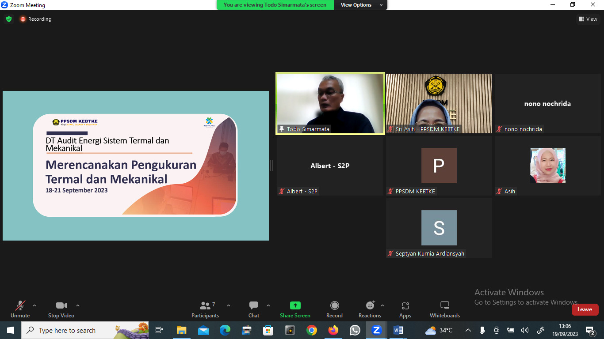Open the Chat panel
The height and width of the screenshot is (339, 604).
pos(254,309)
